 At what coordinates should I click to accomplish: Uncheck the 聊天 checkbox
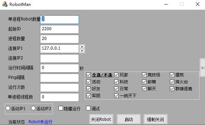click(x=144, y=89)
